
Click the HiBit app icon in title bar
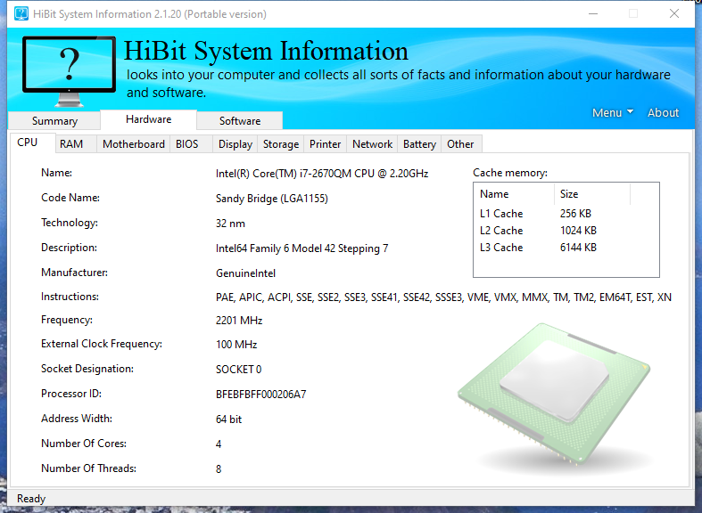coord(21,14)
